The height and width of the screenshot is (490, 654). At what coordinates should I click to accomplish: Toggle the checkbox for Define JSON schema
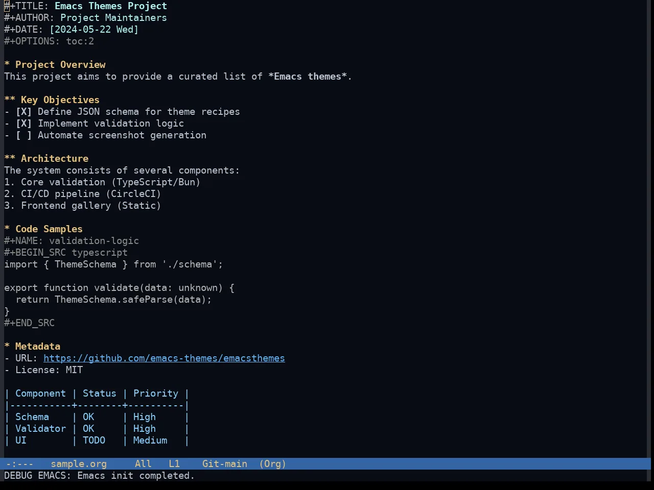[x=24, y=112]
